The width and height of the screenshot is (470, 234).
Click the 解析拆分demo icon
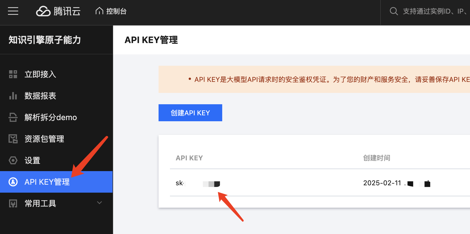[x=13, y=117]
